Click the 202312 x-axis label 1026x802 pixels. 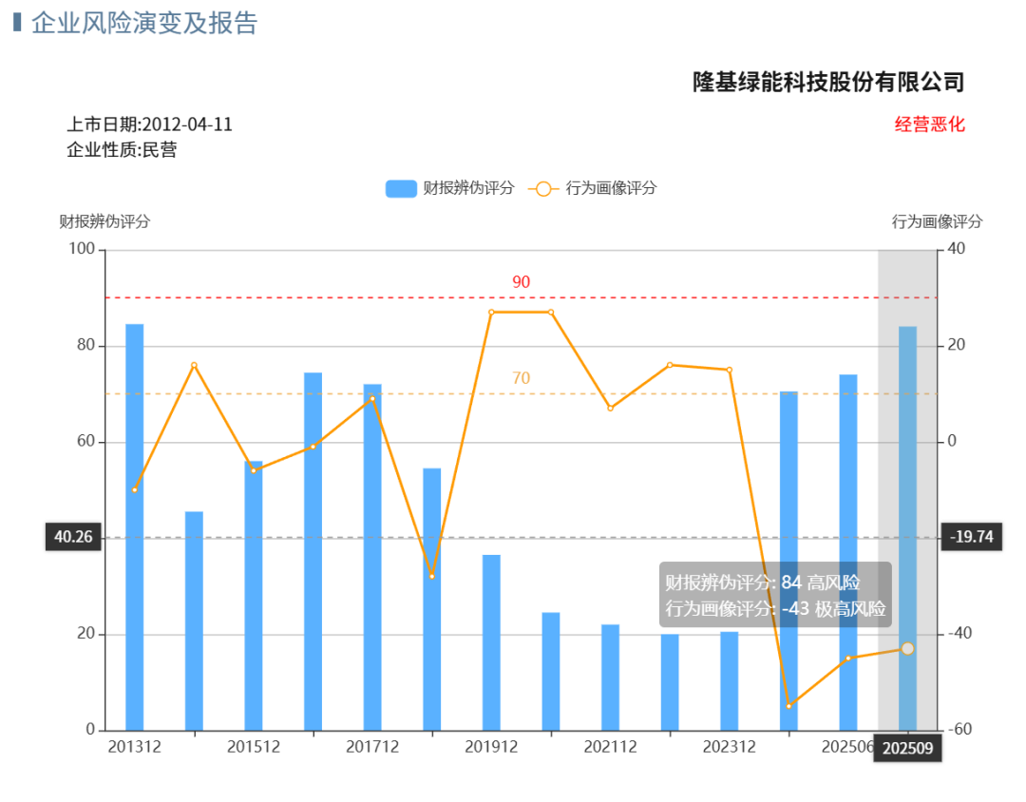tap(730, 747)
